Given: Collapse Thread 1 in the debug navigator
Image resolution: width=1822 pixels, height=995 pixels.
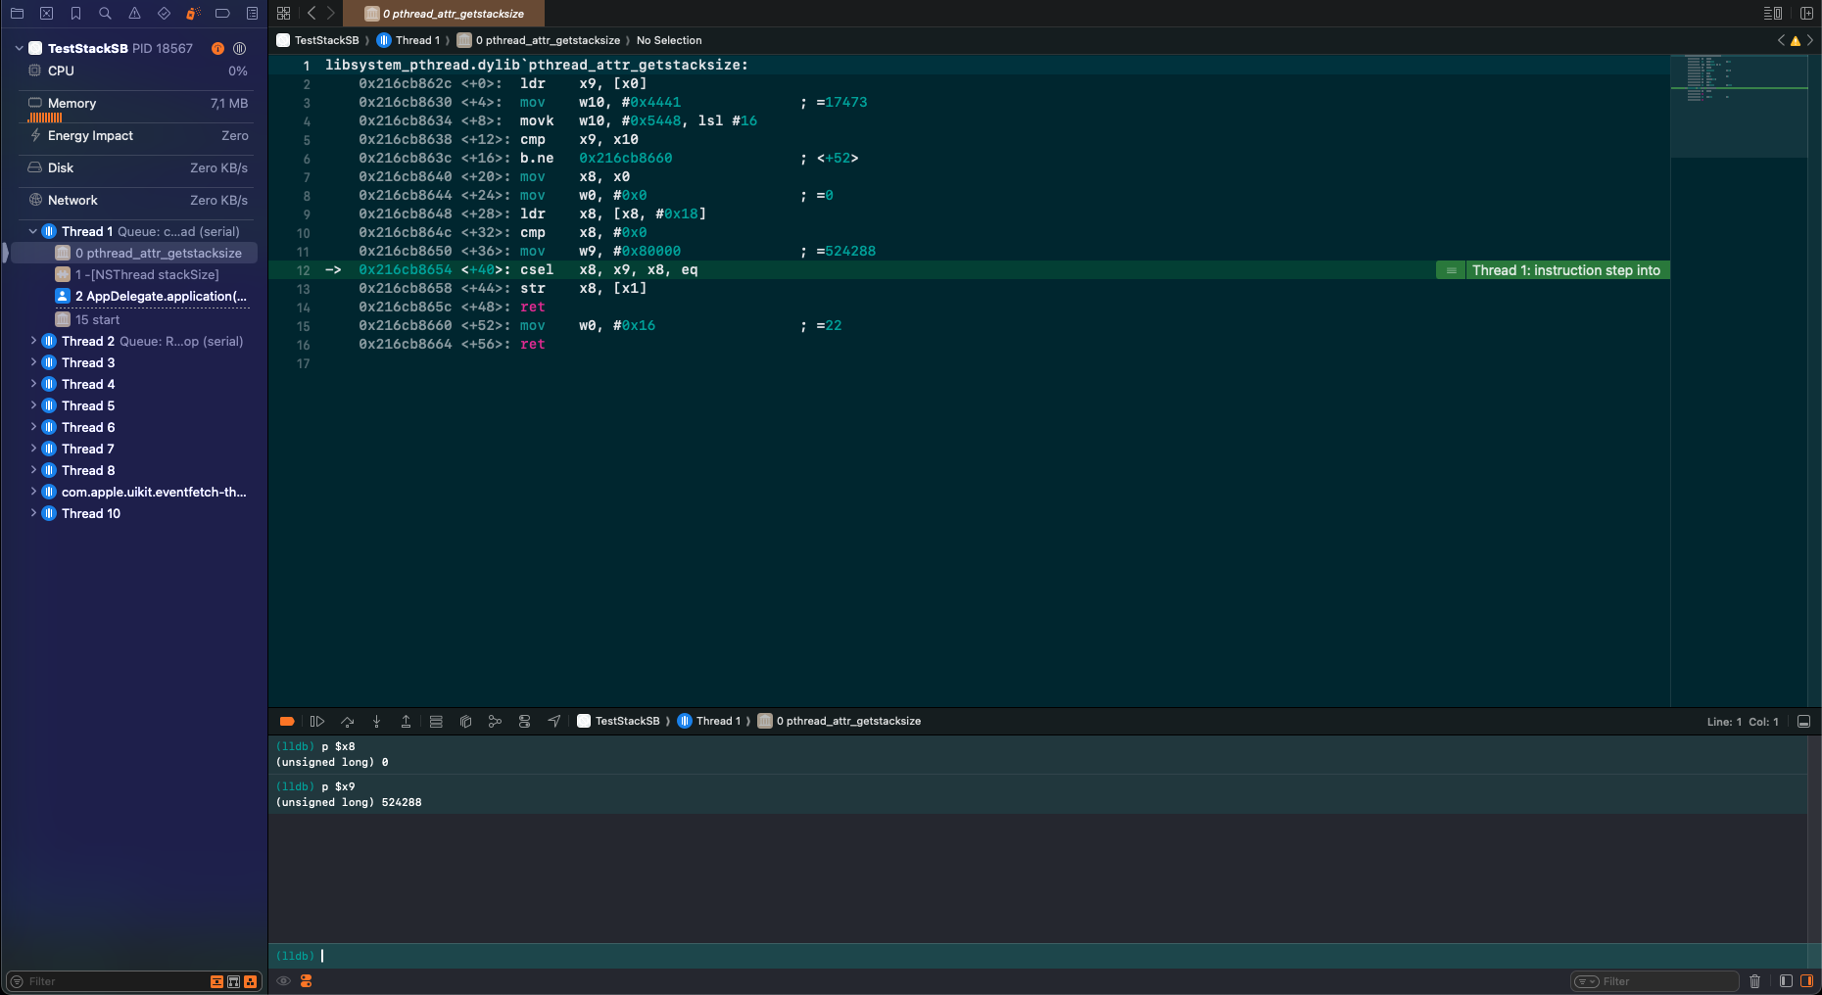Looking at the screenshot, I should 32,231.
